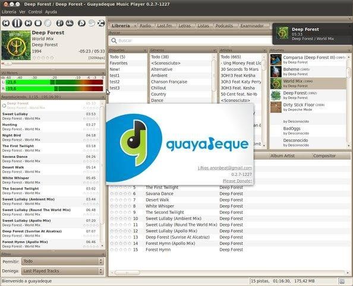This screenshot has width=353, height=286.
Task: Select Comparsa album cover thumbnail
Action: point(276,60)
